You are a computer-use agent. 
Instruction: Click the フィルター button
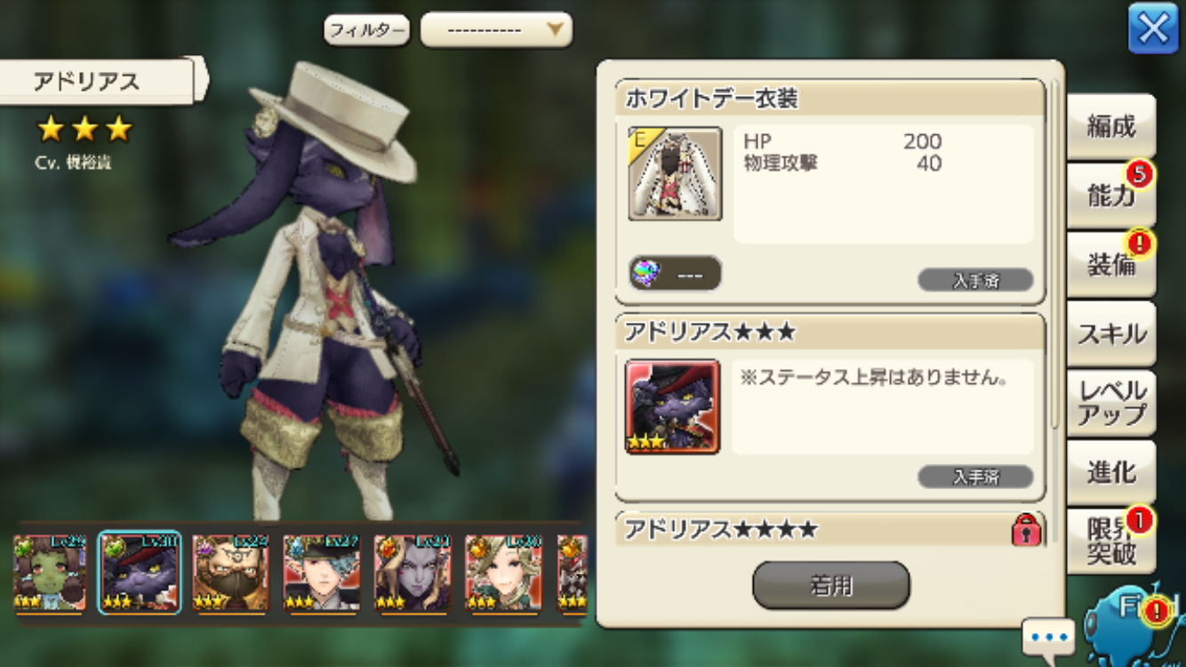(x=366, y=31)
